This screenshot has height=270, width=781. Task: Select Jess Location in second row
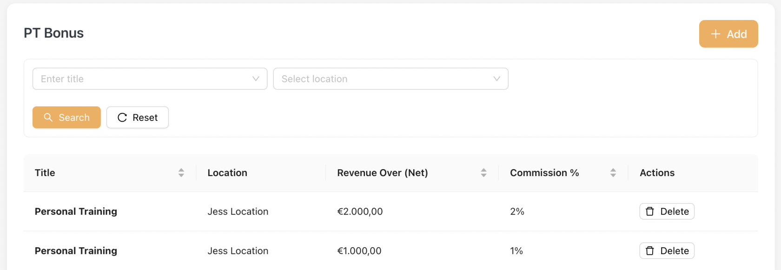tap(238, 251)
